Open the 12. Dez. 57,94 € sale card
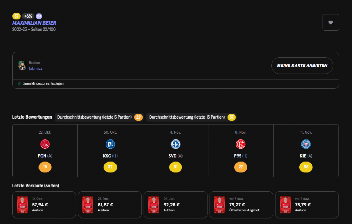 tap(44, 205)
